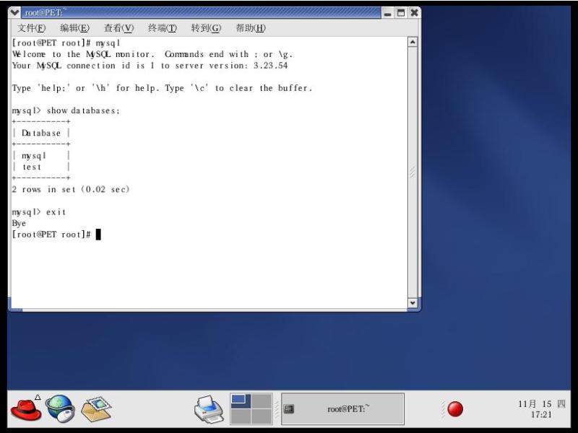Open the Red Hat main menu
578x433 pixels.
(26, 409)
